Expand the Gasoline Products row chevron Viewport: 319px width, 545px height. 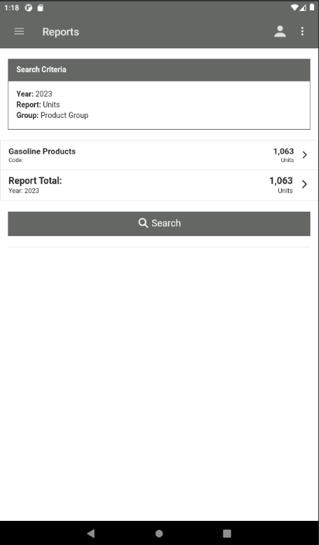(x=305, y=155)
